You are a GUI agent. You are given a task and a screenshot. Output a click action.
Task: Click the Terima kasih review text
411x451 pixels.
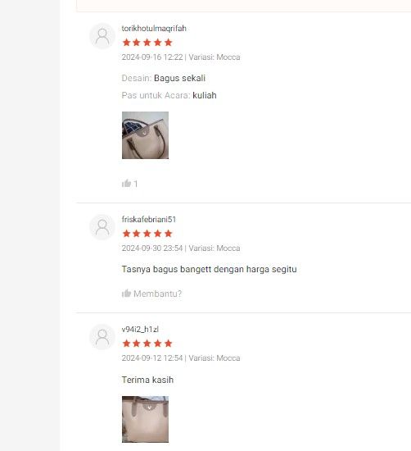pos(147,380)
